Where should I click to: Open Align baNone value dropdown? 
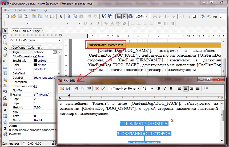55,52
